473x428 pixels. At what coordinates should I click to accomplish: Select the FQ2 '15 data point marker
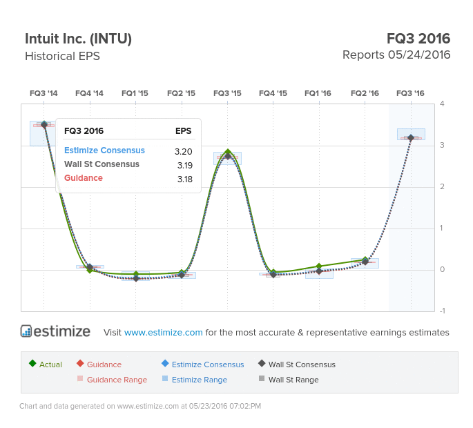pos(182,274)
